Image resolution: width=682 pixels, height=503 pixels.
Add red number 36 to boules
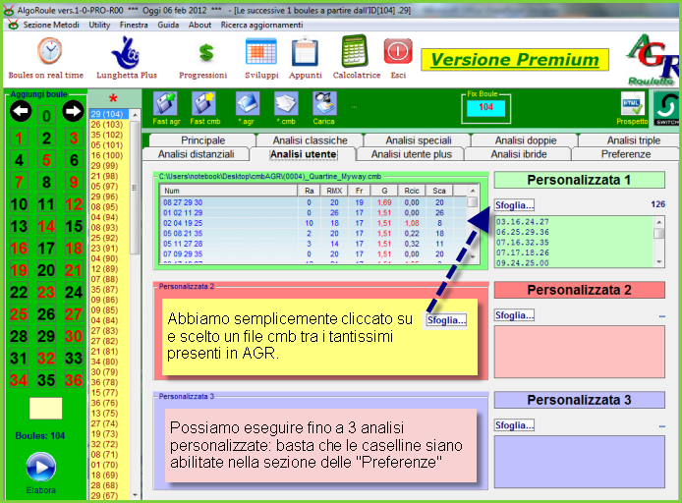click(x=74, y=380)
